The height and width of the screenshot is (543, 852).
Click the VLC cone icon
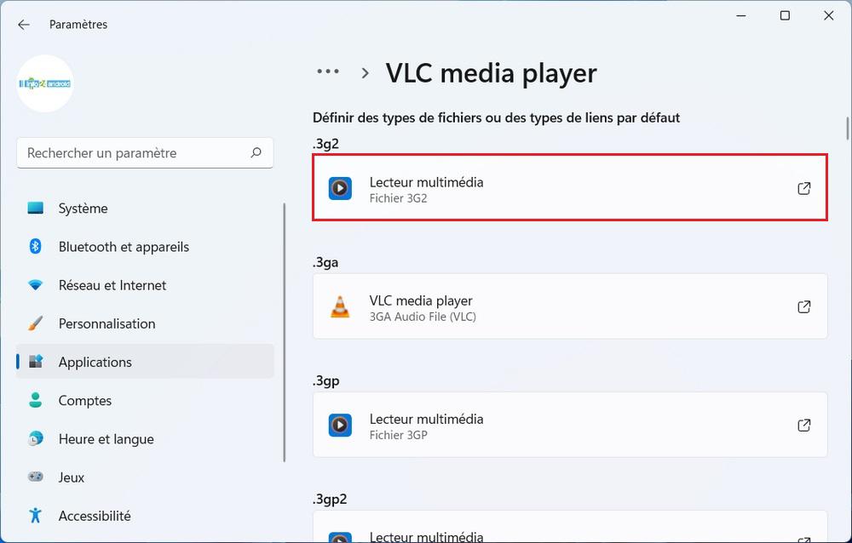pos(340,306)
